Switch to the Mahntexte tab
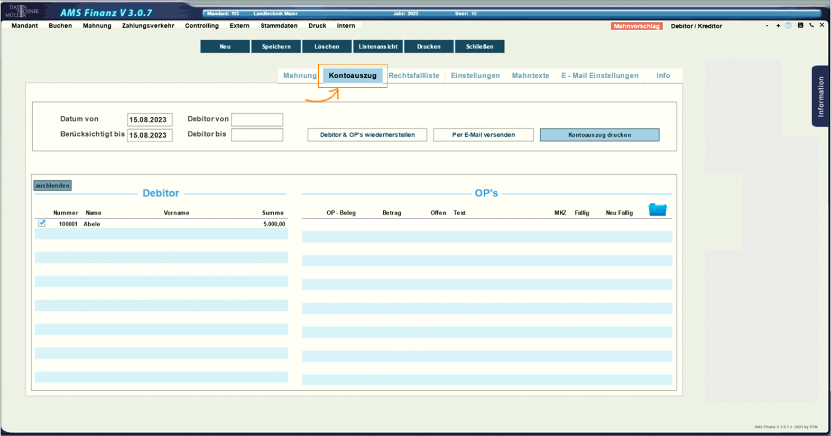 tap(530, 76)
